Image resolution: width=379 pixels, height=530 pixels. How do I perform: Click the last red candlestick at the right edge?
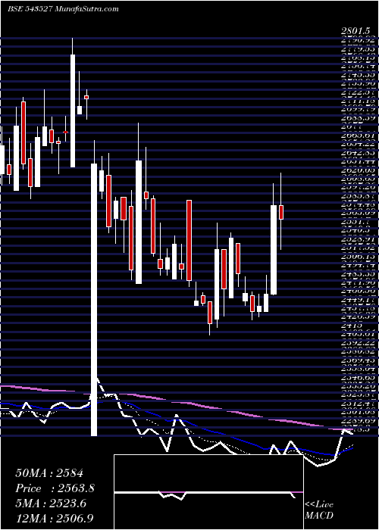click(x=281, y=212)
